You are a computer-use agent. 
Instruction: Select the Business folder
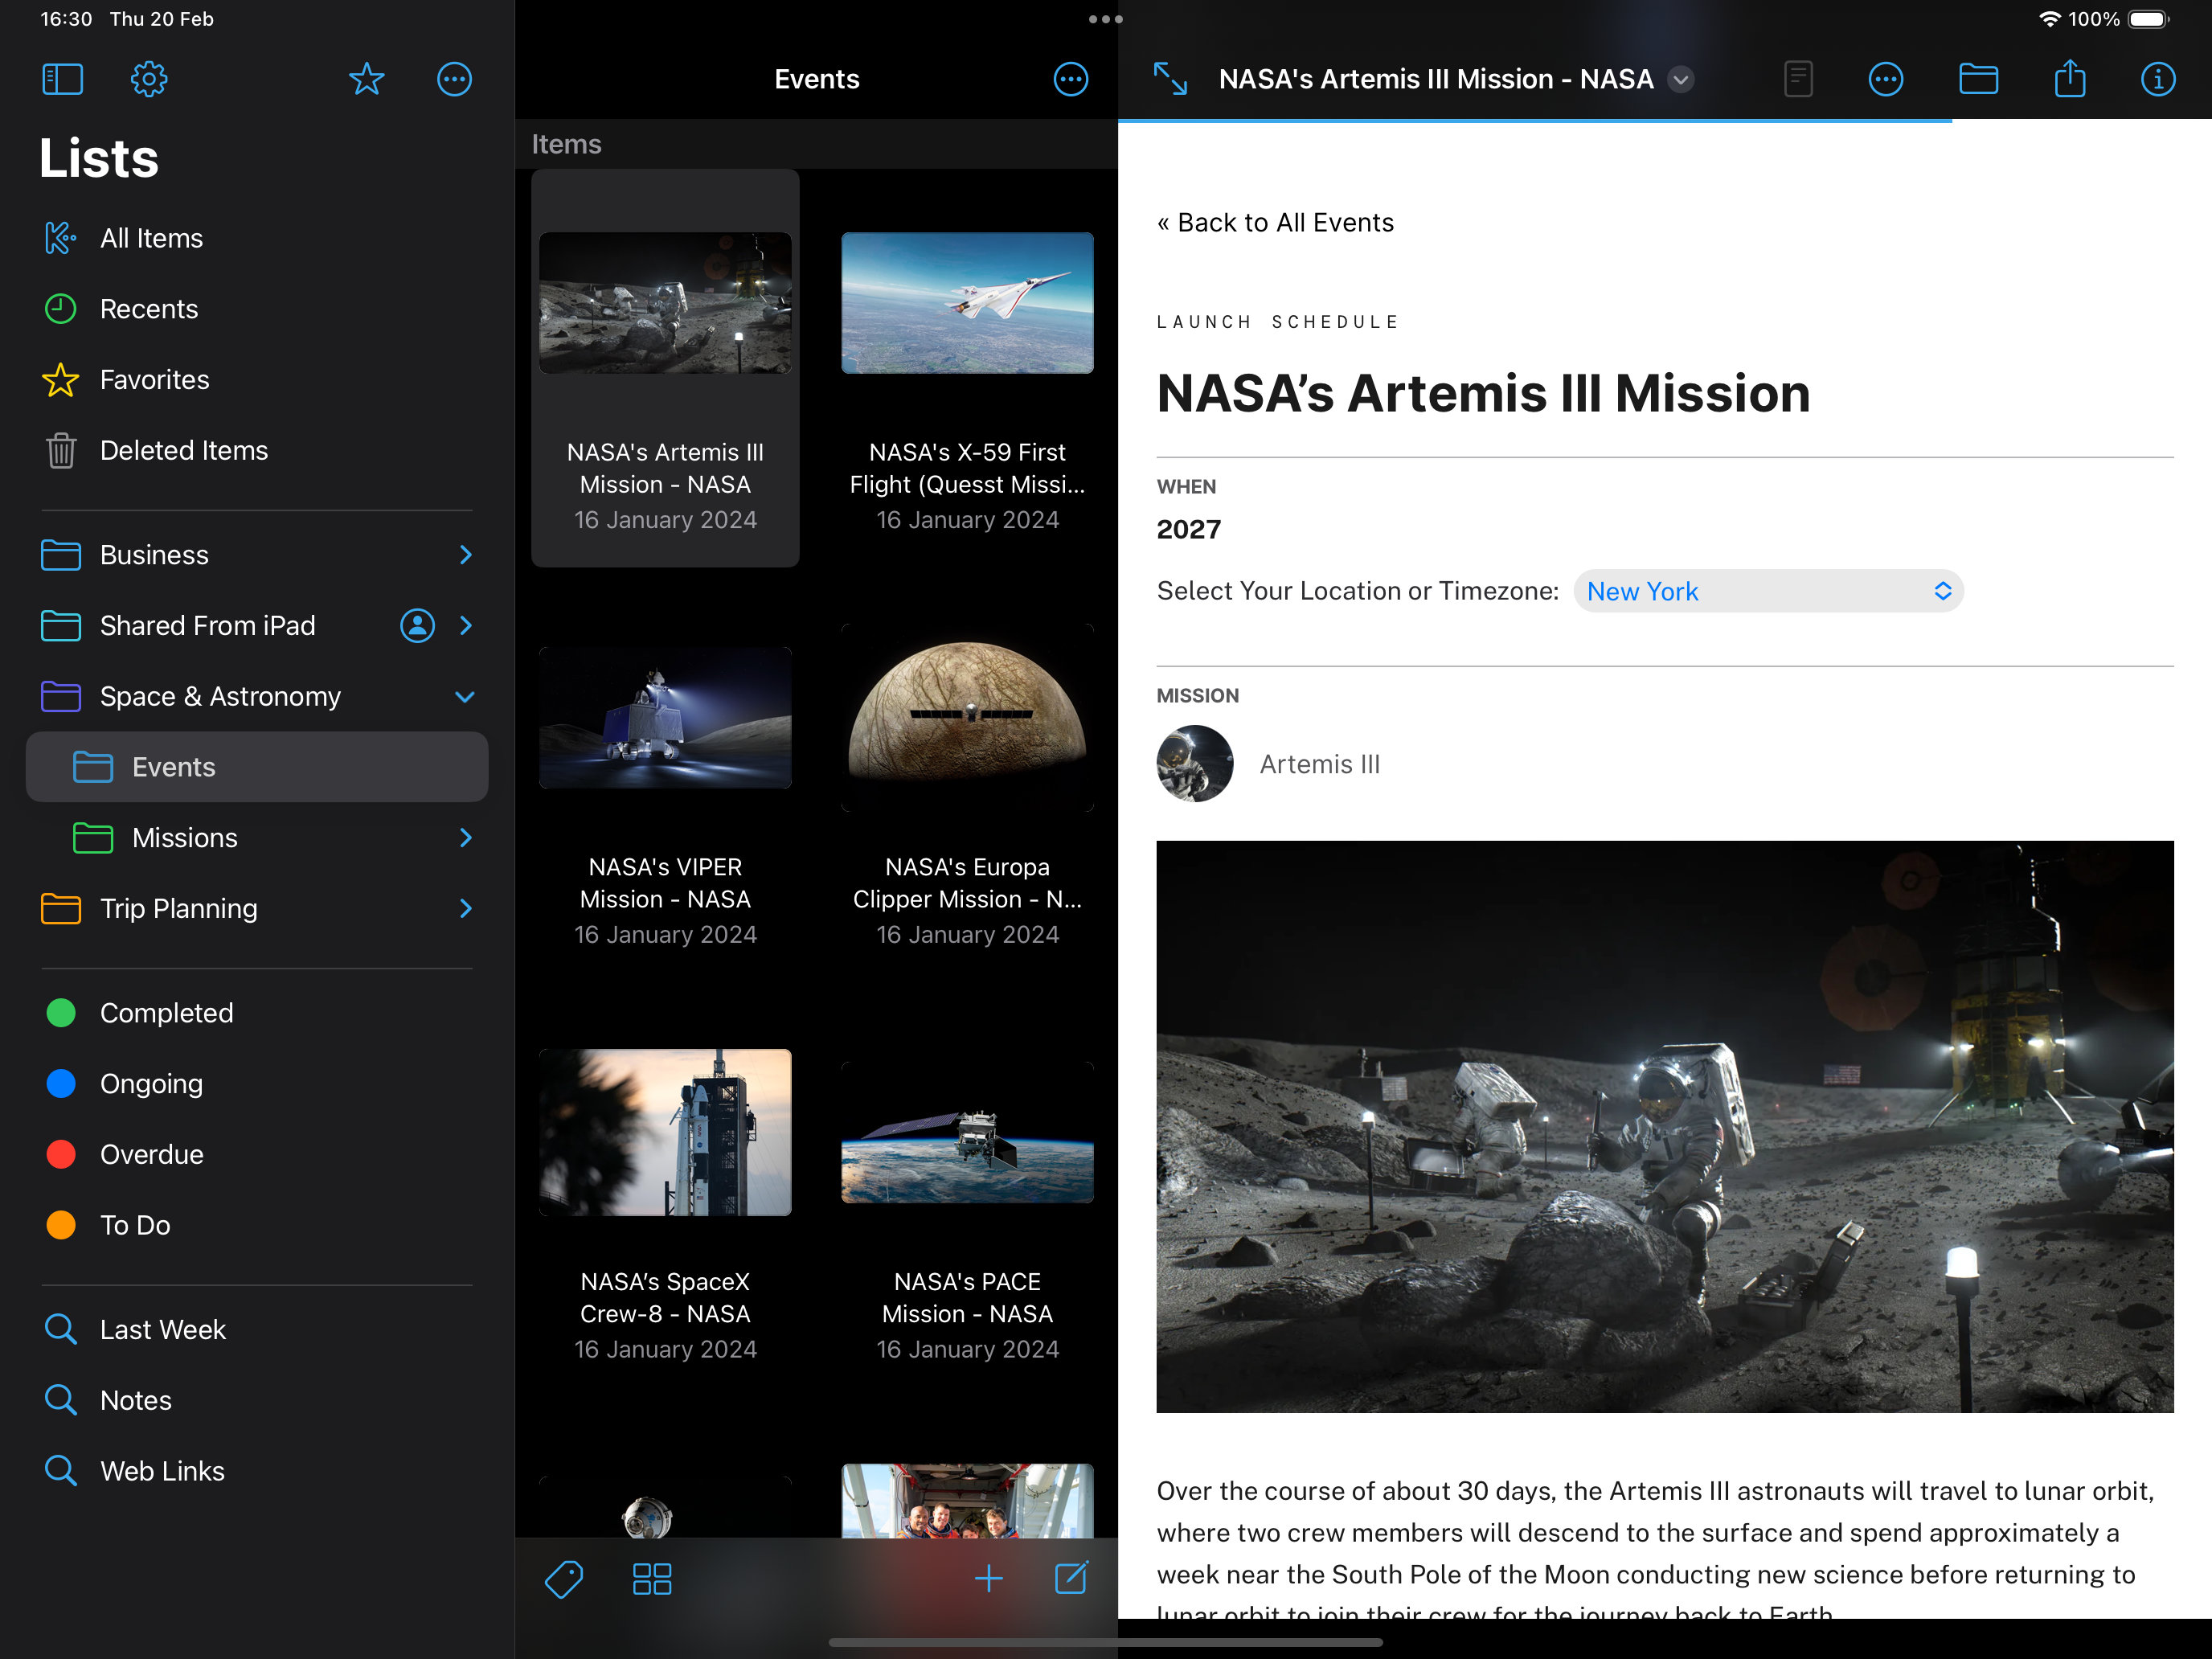tap(257, 555)
